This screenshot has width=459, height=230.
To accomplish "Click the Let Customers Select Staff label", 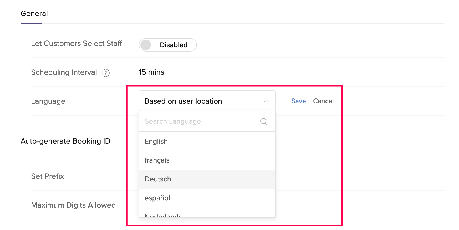I will click(x=76, y=43).
